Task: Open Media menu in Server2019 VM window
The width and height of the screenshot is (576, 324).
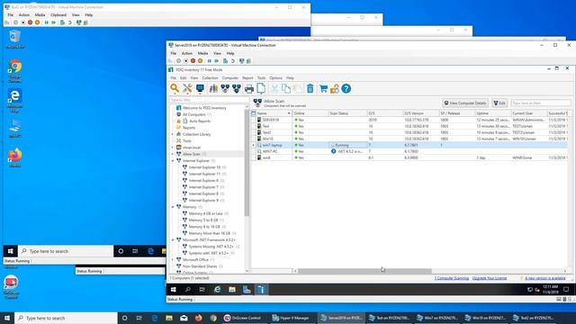Action: pyautogui.click(x=202, y=53)
